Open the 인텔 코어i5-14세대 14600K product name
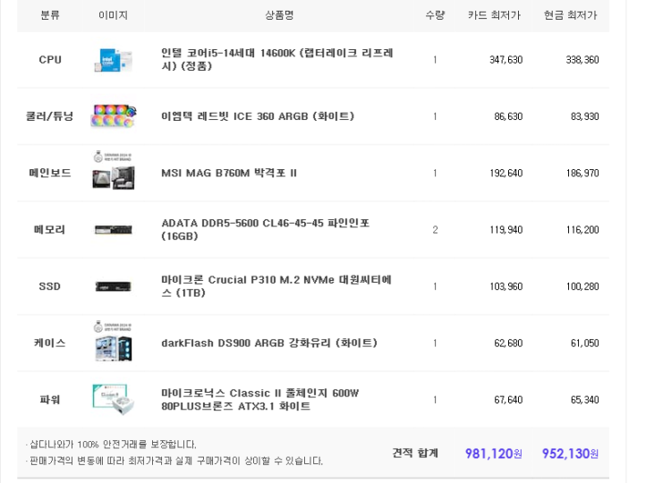Screen dimensions: 671x483 tap(276, 59)
